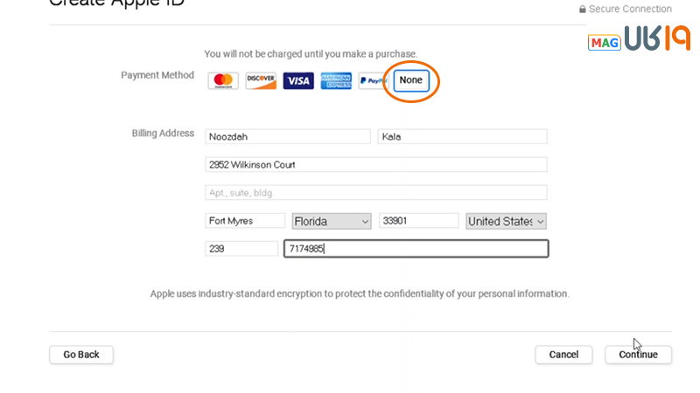Click the MAG logo watermark
700x393 pixels.
tap(604, 42)
